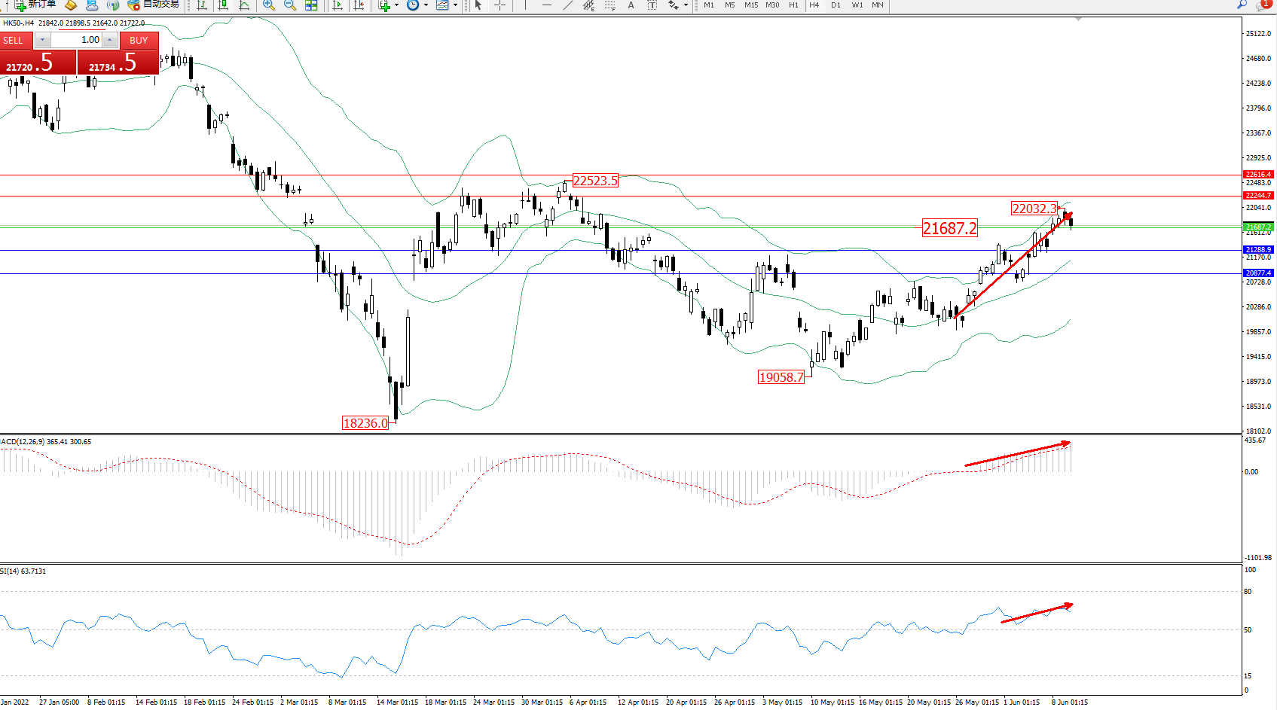Switch to the D1 timeframe
The width and height of the screenshot is (1277, 710).
(836, 5)
